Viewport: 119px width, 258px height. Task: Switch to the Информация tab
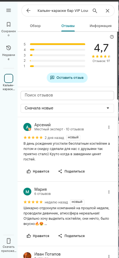tap(101, 26)
